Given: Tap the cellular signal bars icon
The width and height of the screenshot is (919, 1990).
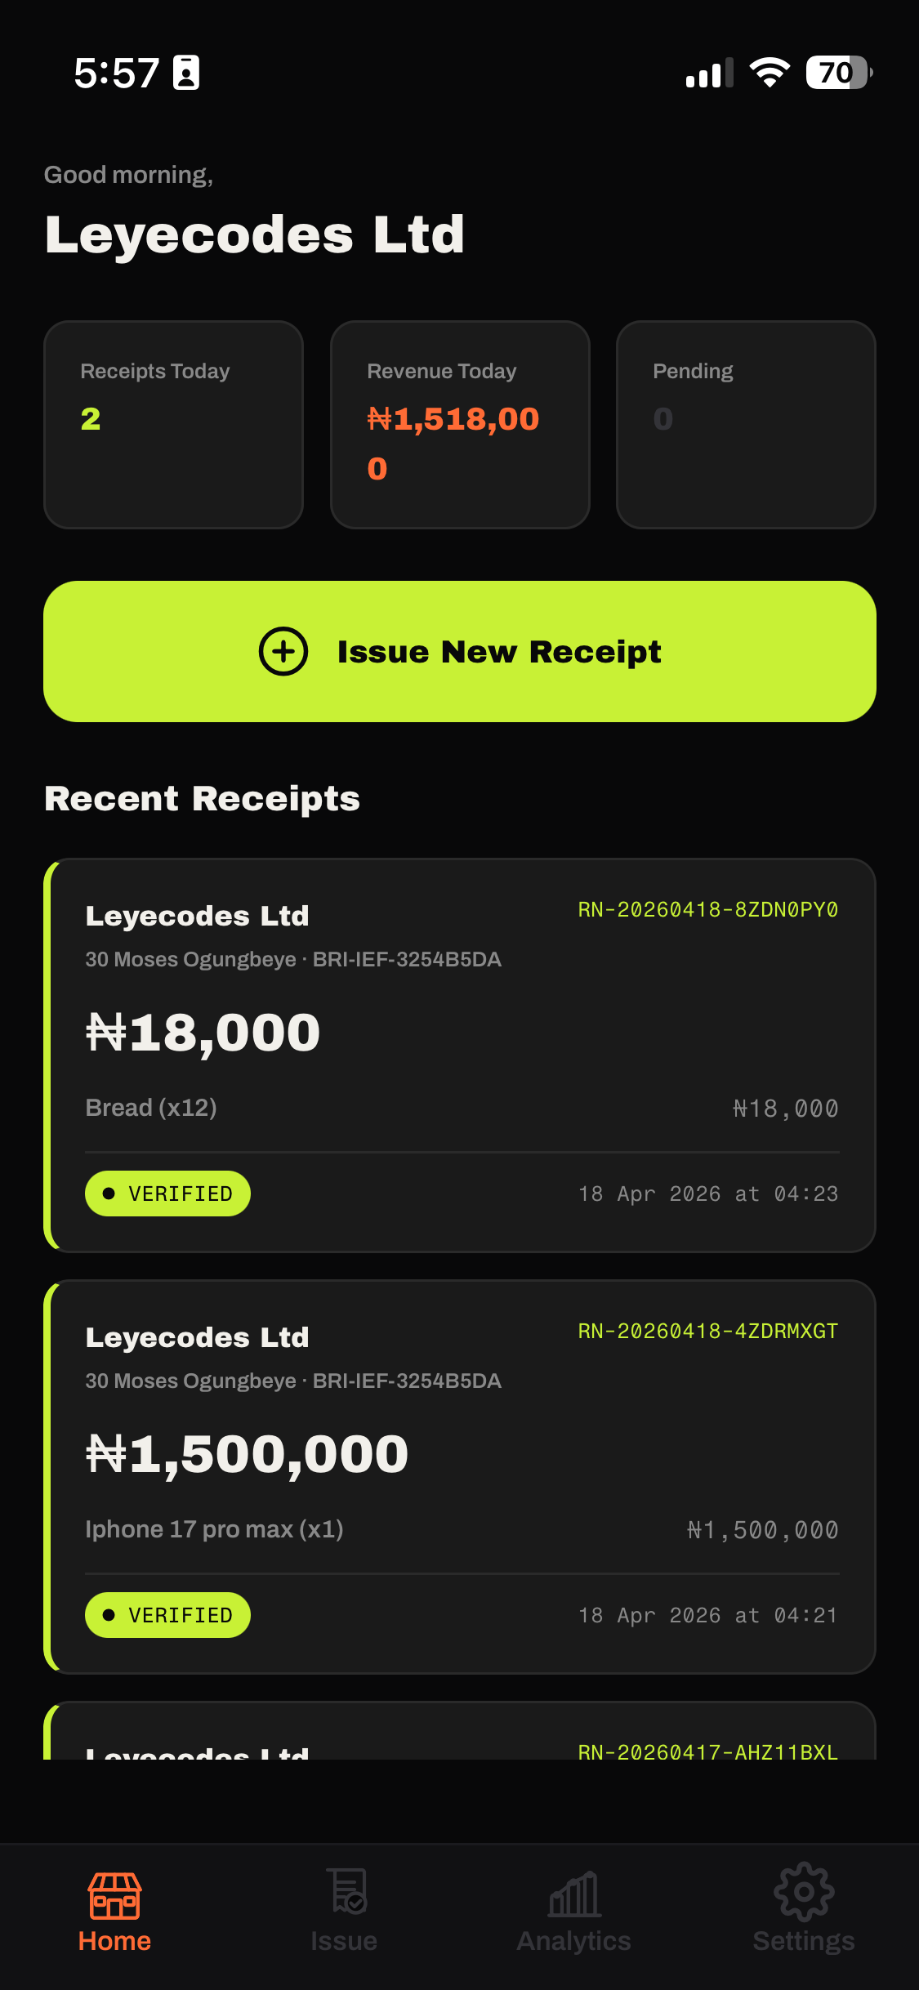Looking at the screenshot, I should 709,73.
